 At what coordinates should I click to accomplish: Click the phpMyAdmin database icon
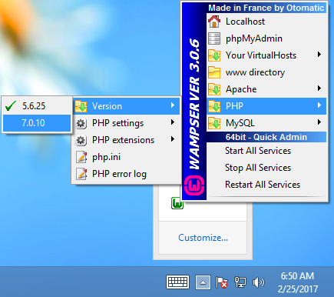coord(214,38)
